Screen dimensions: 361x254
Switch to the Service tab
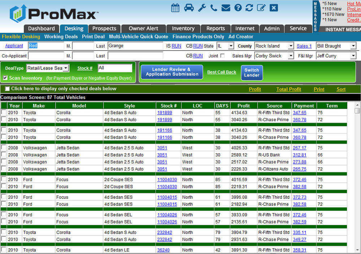(x=298, y=29)
